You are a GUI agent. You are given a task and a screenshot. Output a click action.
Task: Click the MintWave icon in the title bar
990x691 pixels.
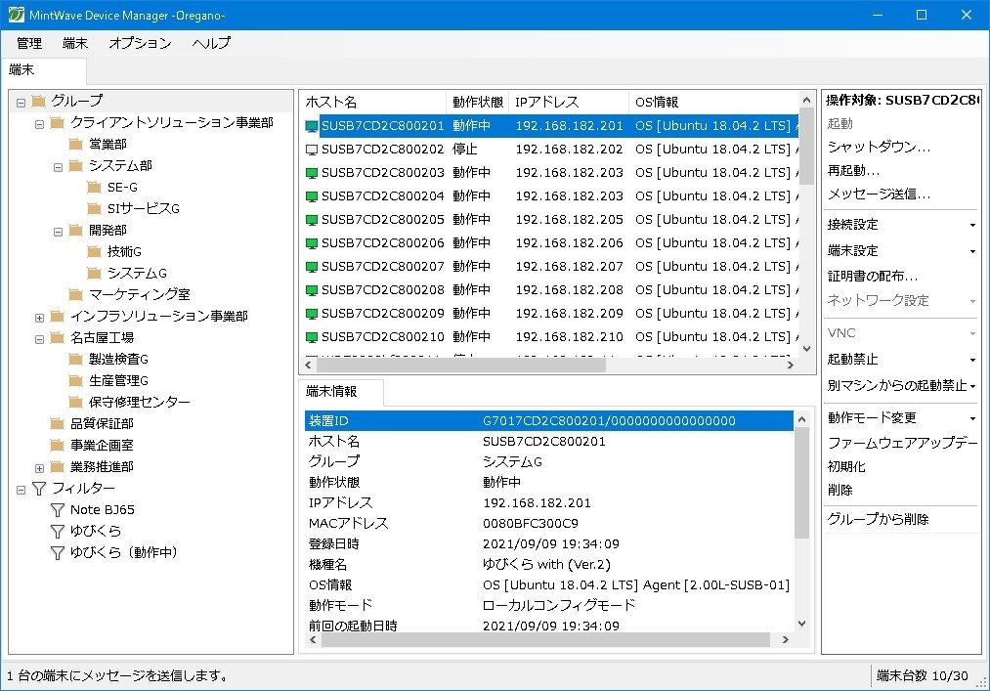[x=15, y=14]
